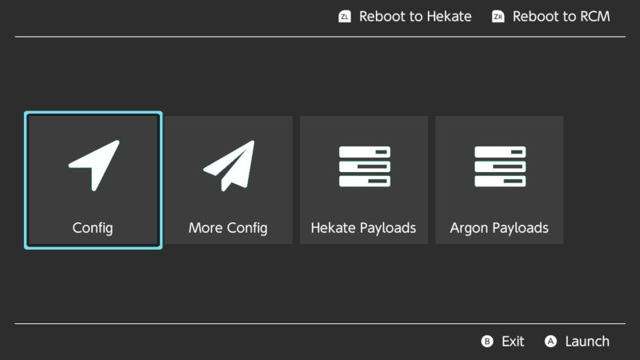Click the ZR button icon
The height and width of the screenshot is (360, 640).
(498, 17)
